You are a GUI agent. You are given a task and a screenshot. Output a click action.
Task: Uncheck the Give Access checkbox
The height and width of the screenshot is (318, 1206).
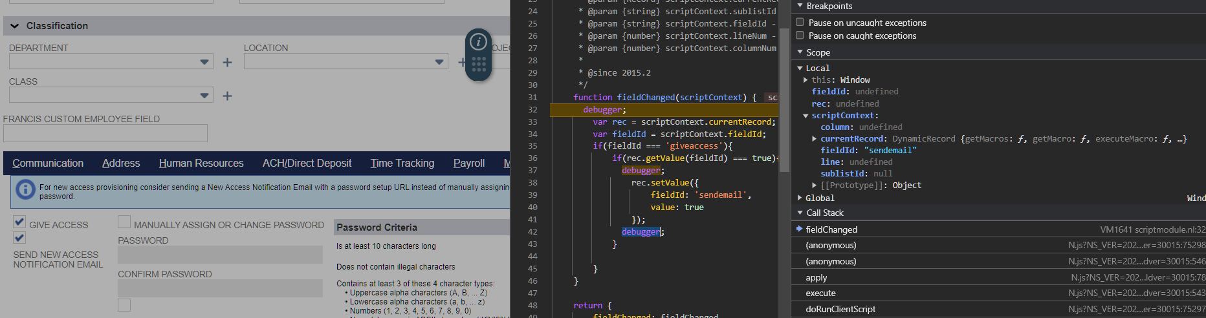click(19, 222)
